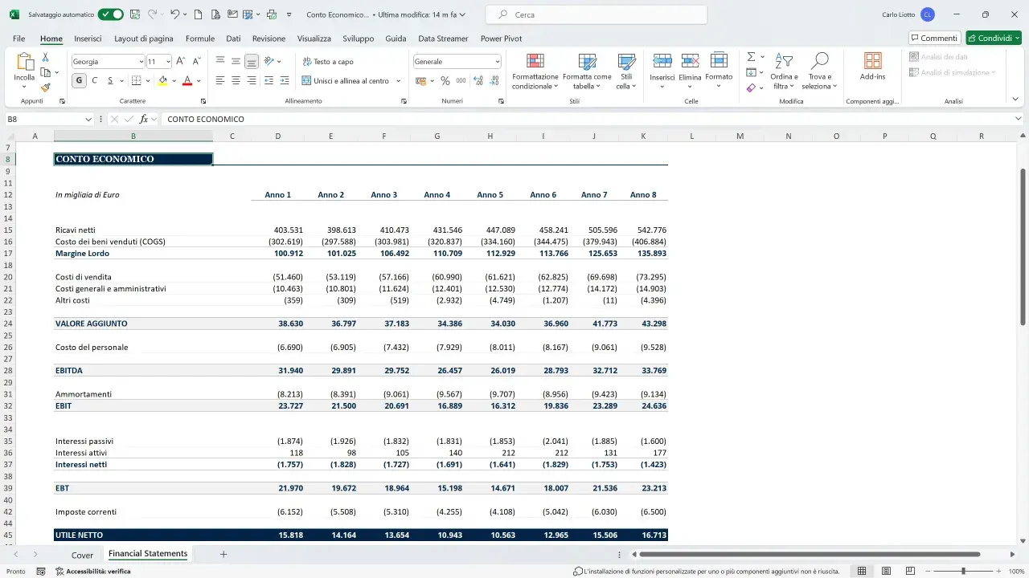Click the Undo arrow icon
Image resolution: width=1029 pixels, height=578 pixels.
click(174, 14)
